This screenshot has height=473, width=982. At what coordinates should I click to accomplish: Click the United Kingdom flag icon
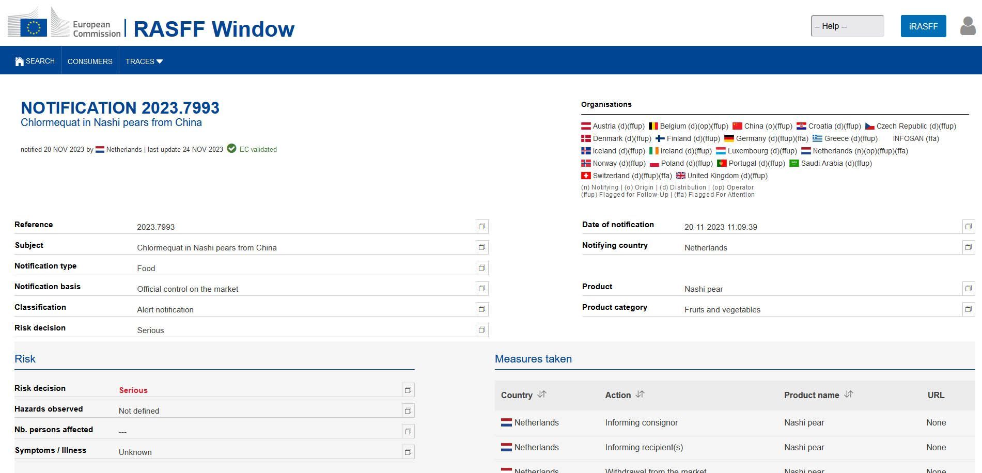point(681,176)
